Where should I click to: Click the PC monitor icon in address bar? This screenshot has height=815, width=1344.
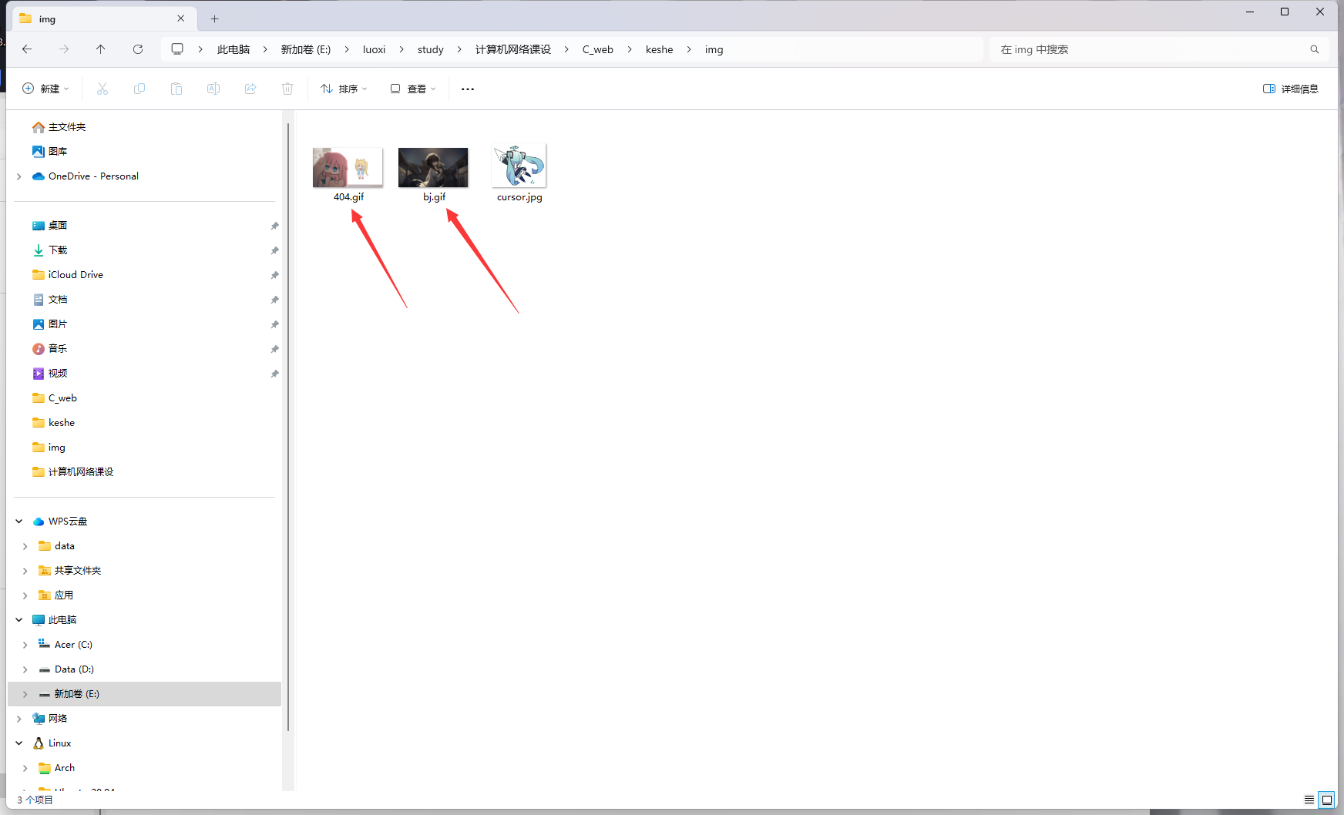177,49
